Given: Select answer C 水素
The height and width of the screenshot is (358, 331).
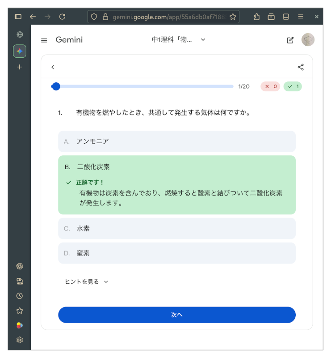Looking at the screenshot, I should (176, 228).
